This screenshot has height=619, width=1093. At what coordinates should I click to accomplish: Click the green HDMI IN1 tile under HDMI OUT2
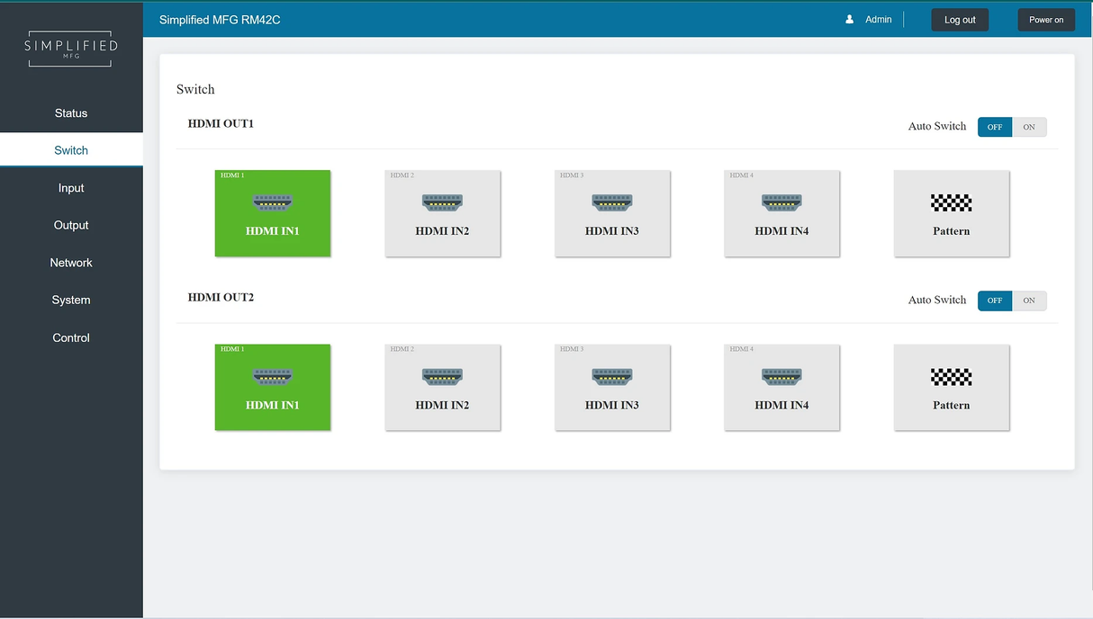[273, 387]
